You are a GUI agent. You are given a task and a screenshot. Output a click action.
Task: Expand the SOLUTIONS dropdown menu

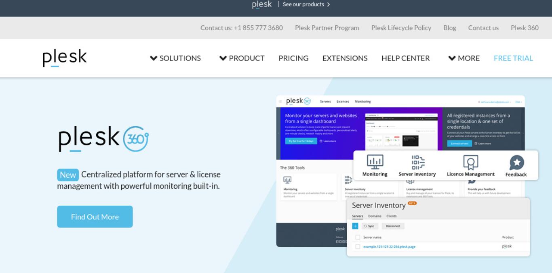pyautogui.click(x=175, y=58)
